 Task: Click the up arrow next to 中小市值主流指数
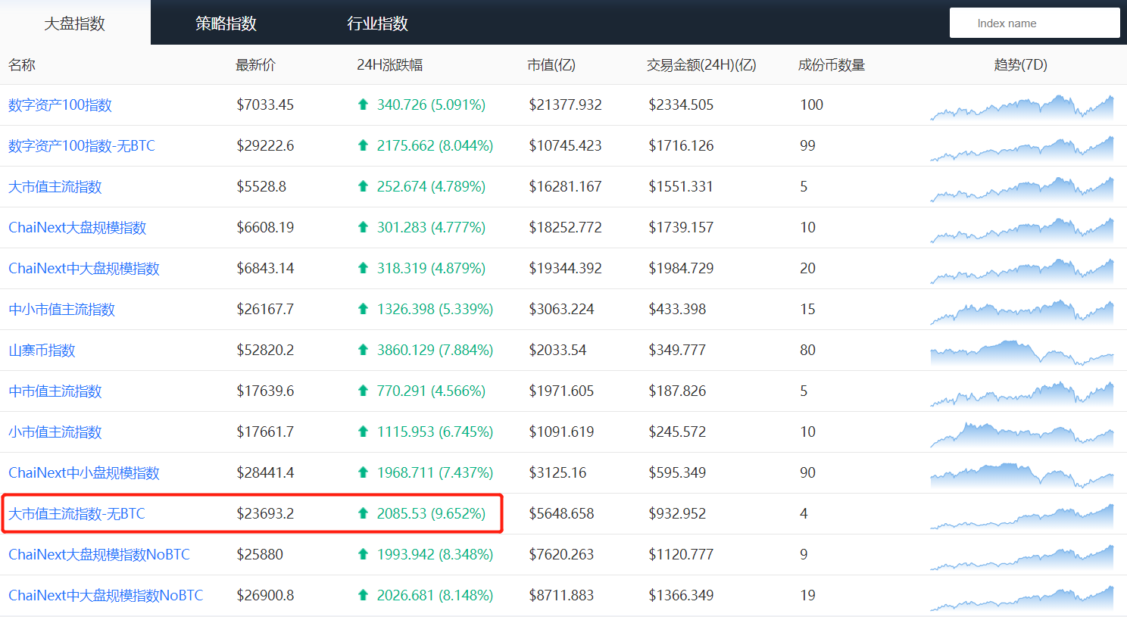coord(362,309)
